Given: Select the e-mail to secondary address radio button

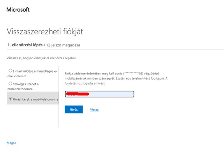Looking at the screenshot, I should pos(10,71).
